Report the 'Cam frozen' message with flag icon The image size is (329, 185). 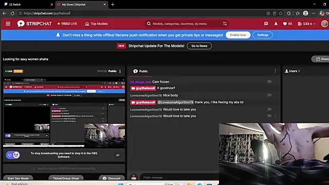pos(269,82)
